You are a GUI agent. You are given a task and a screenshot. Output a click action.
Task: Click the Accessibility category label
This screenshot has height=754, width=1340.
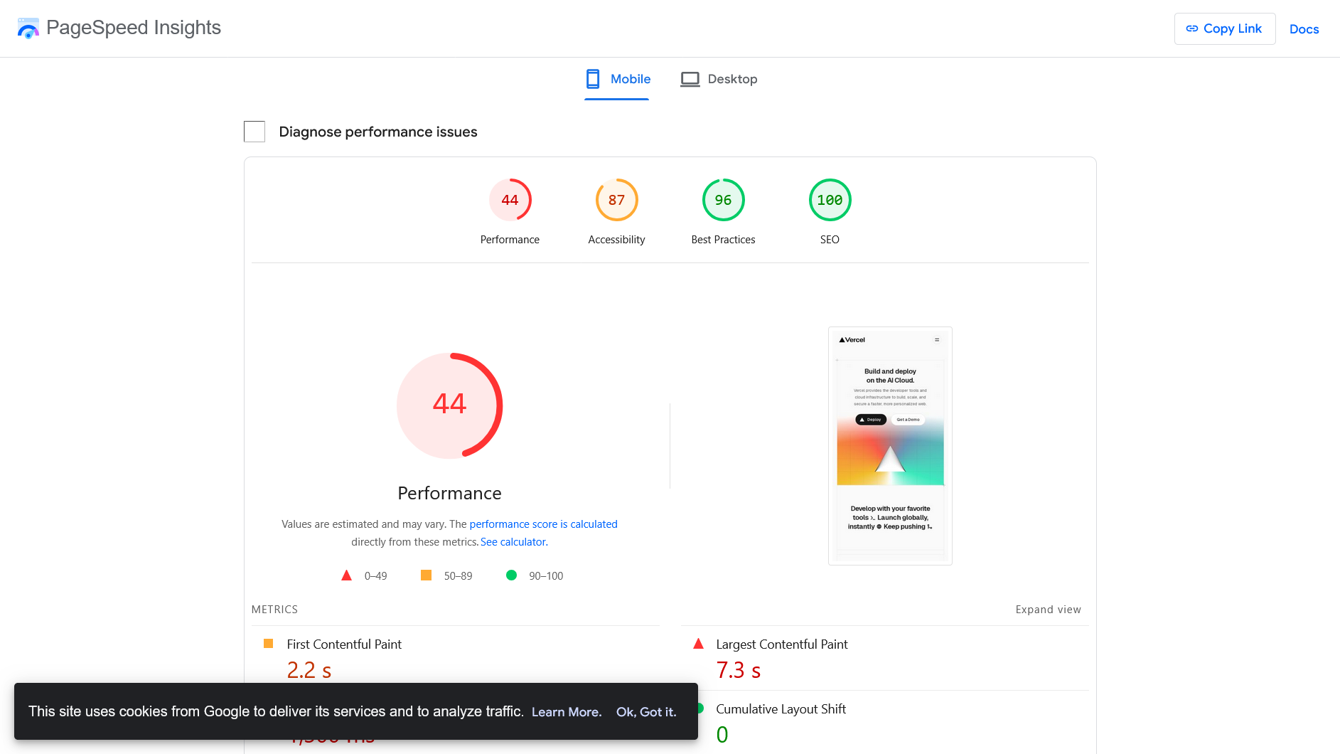[x=616, y=240]
